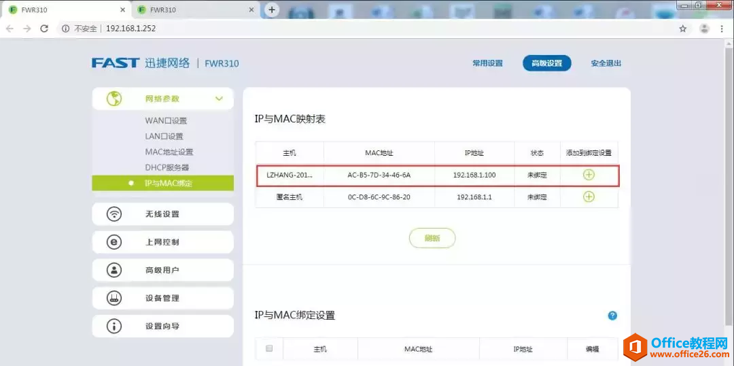
Task: Click the site info icon beside 不安全
Action: (x=65, y=29)
